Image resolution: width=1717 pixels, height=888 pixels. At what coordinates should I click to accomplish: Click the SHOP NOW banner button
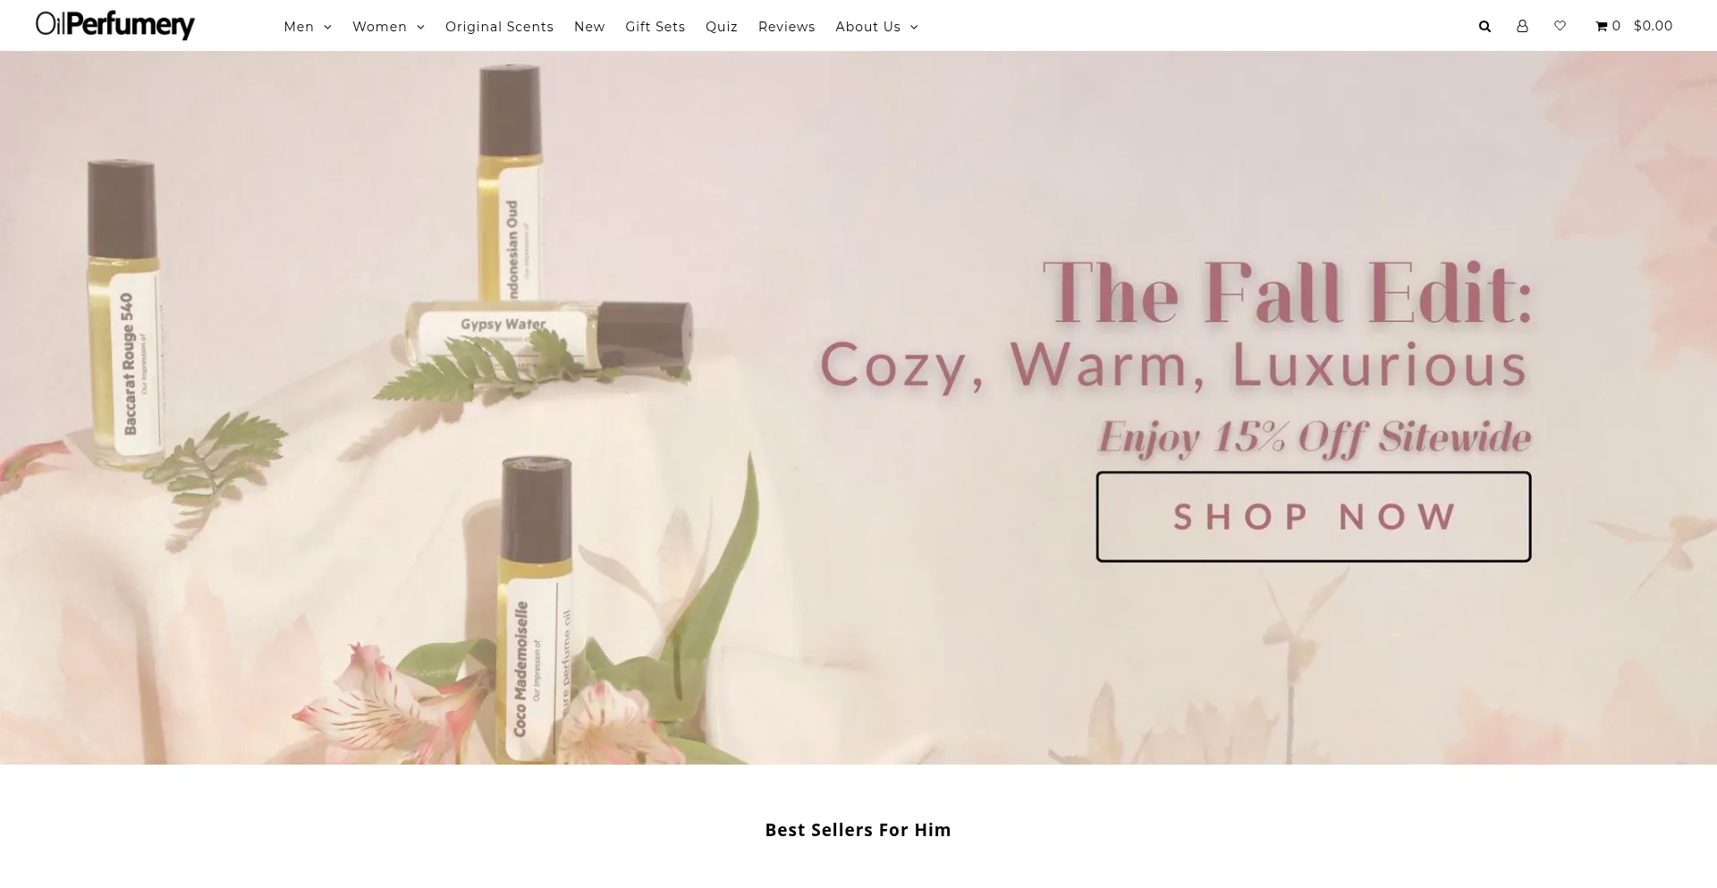pyautogui.click(x=1314, y=517)
